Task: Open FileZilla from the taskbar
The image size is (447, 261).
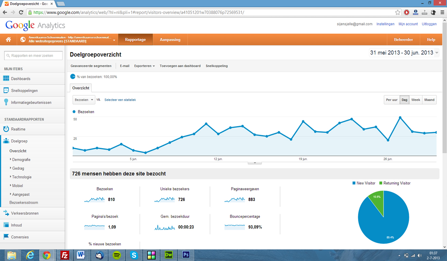Action: pyautogui.click(x=65, y=255)
